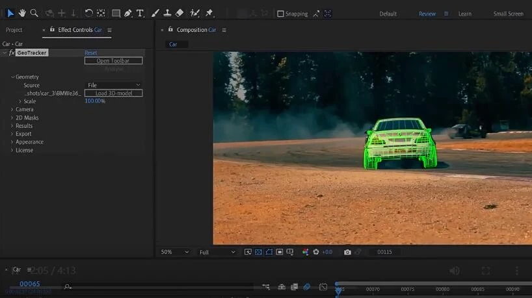The image size is (532, 298).
Task: Toggle transparency grid in the viewer
Action: coord(258,252)
